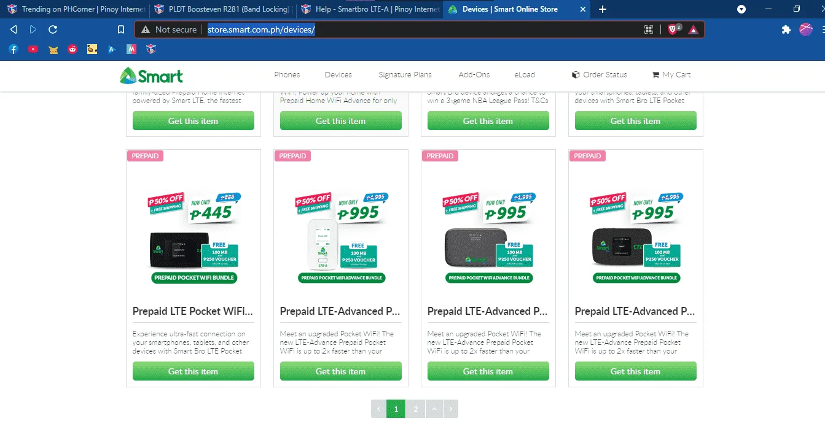Go to pagination page 2
The height and width of the screenshot is (445, 825).
point(416,409)
